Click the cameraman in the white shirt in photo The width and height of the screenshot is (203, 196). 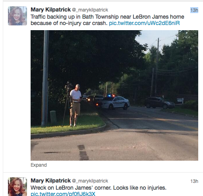75,105
